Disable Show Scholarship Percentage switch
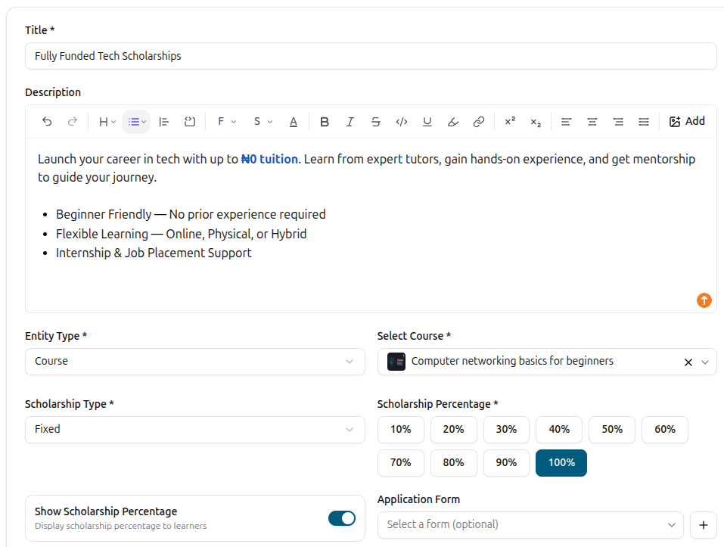This screenshot has width=724, height=547. coord(342,518)
